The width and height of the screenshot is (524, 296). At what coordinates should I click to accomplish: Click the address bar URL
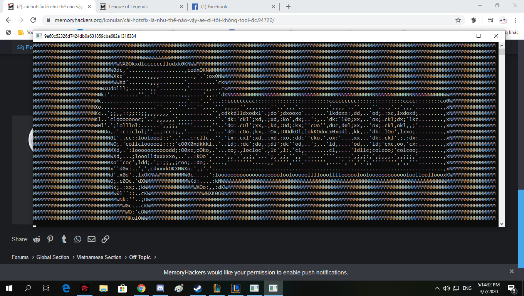(x=165, y=20)
